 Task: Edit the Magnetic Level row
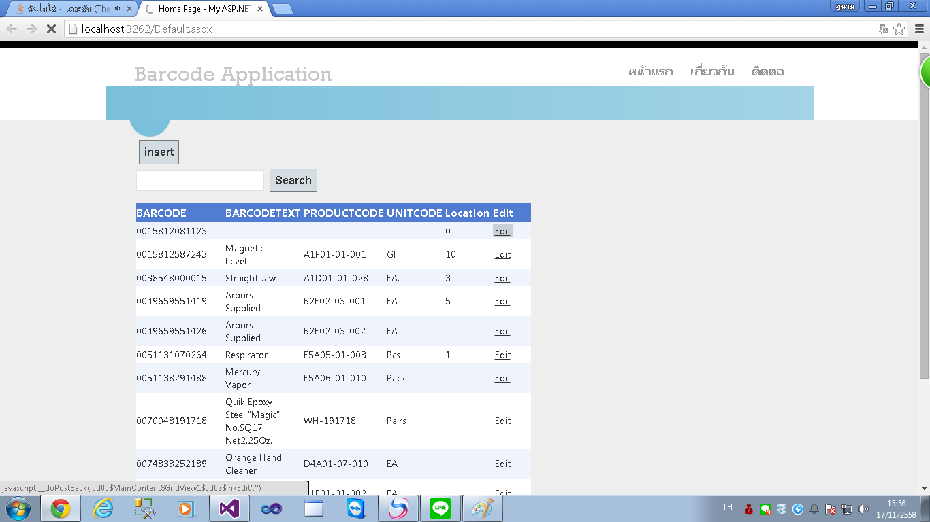click(502, 254)
